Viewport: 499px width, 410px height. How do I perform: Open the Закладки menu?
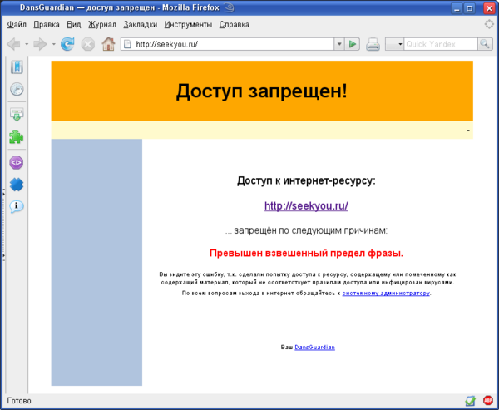click(141, 24)
